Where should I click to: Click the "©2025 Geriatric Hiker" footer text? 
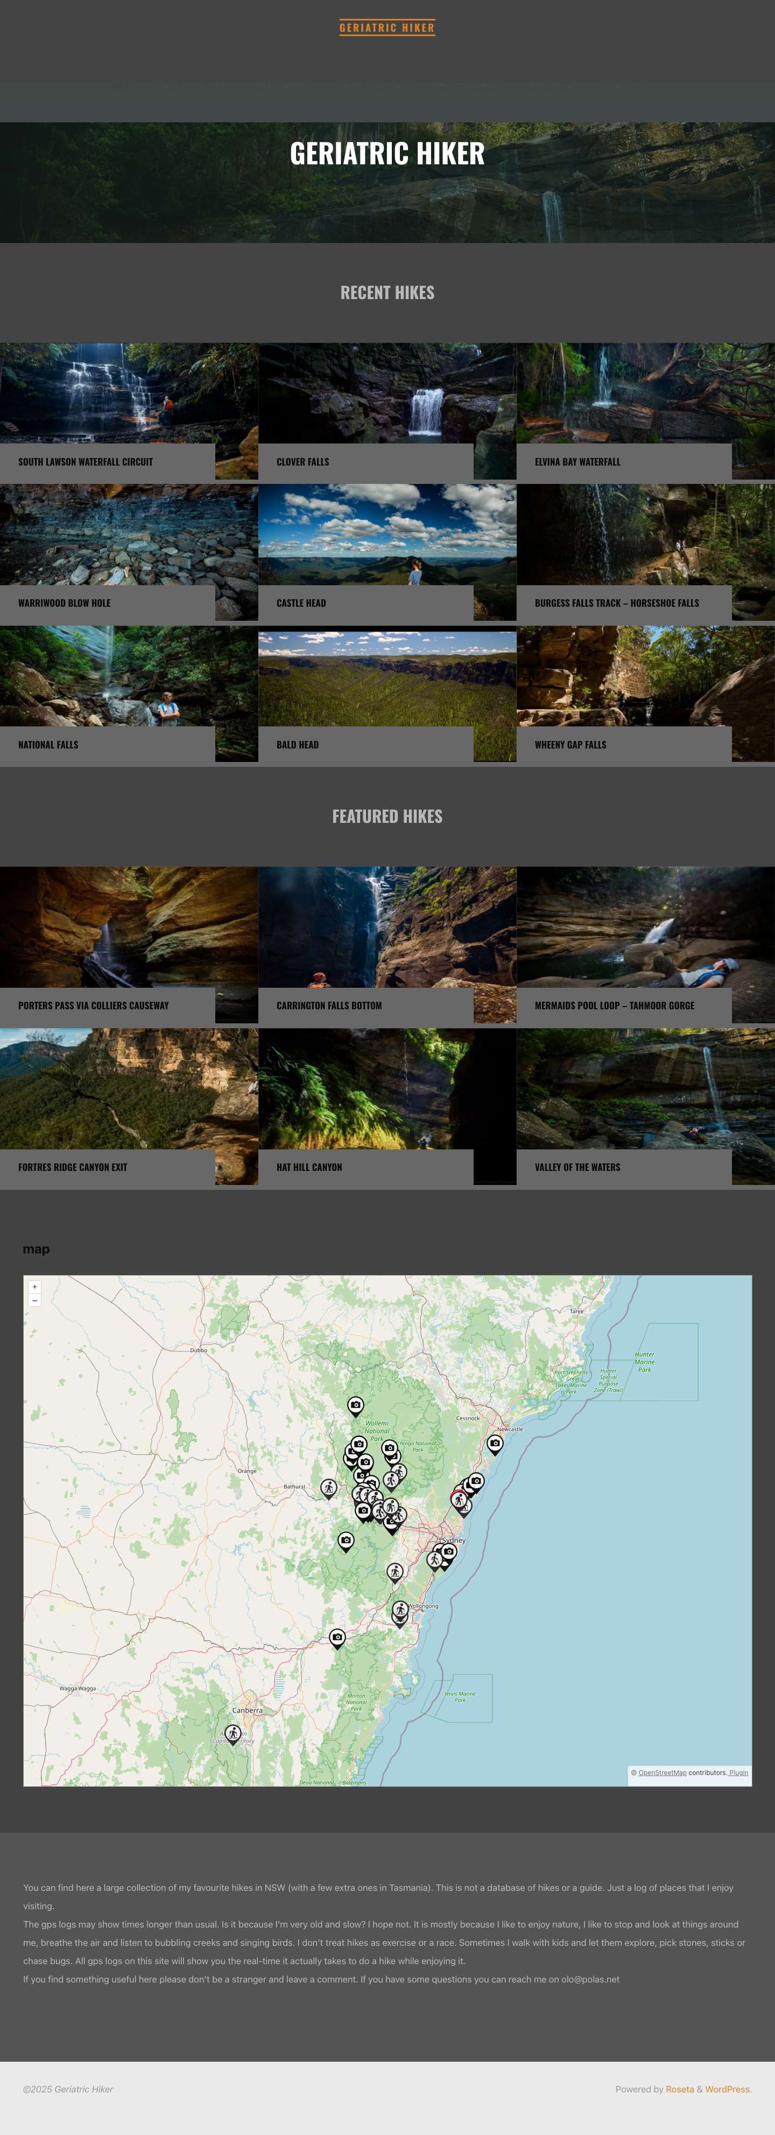click(68, 2089)
